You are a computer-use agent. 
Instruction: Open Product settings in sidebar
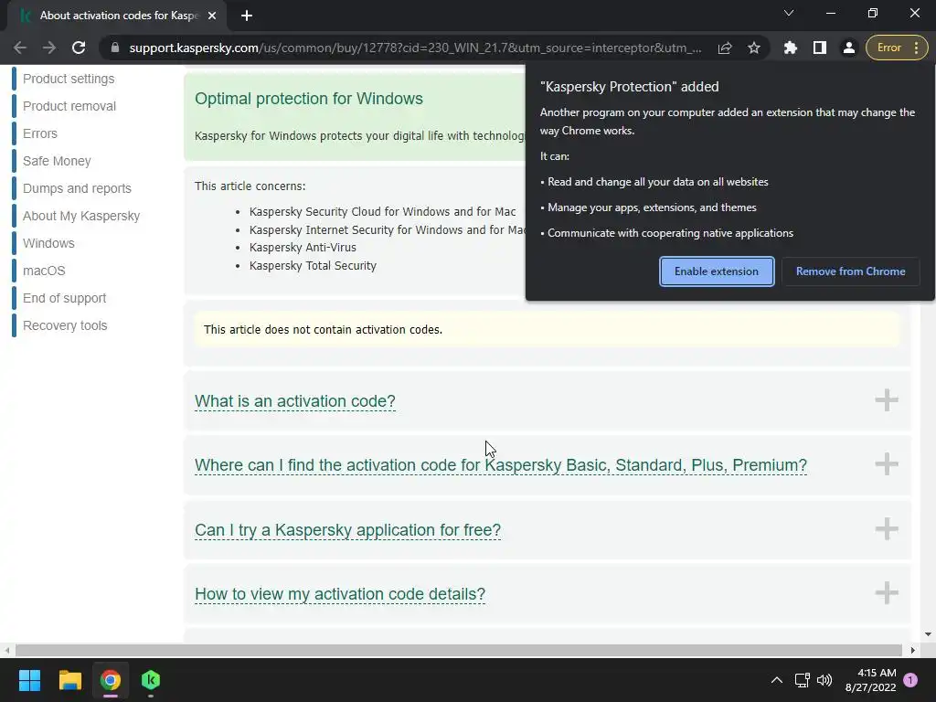69,79
